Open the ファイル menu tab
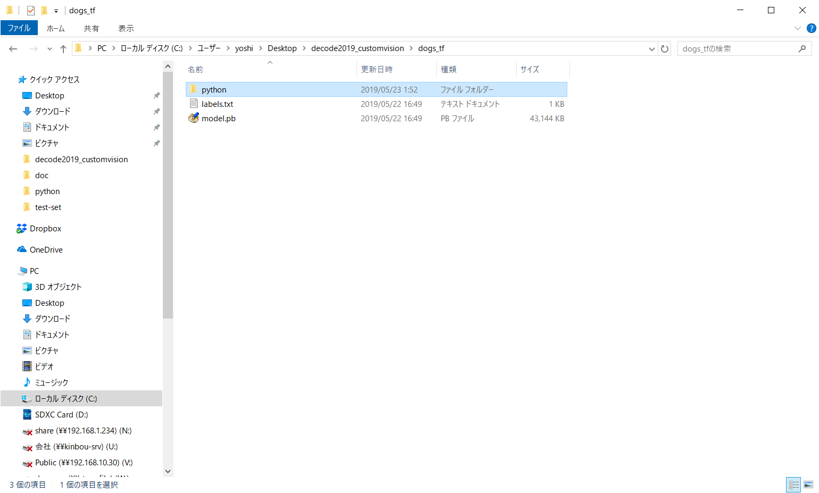Viewport: 819px width, 493px height. click(x=19, y=28)
